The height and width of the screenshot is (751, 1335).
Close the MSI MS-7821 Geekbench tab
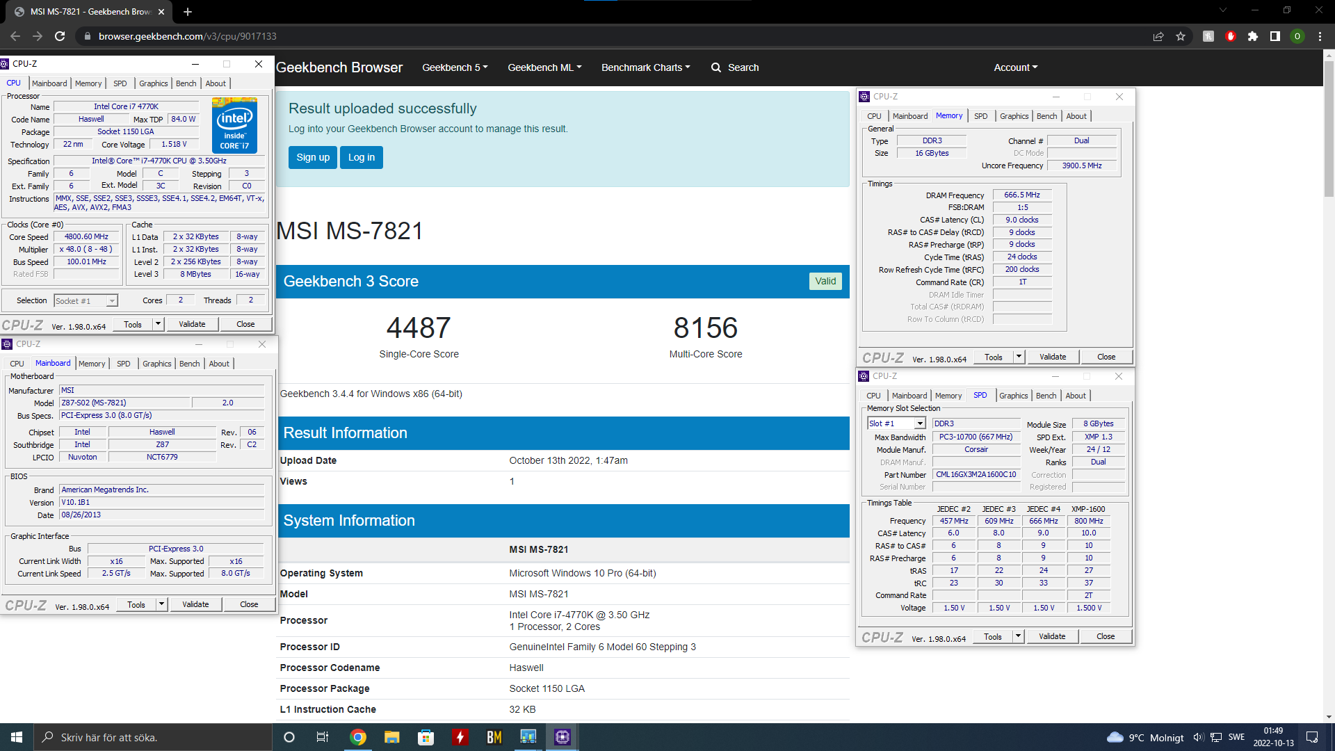pos(161,12)
